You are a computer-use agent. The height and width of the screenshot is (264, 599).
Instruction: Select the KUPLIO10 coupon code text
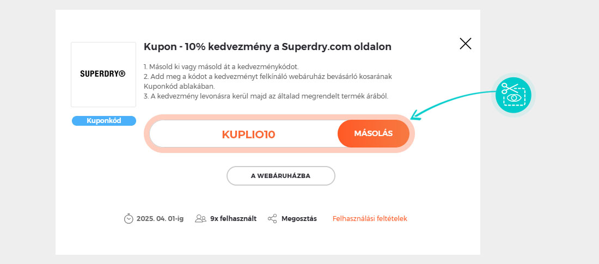coord(248,134)
